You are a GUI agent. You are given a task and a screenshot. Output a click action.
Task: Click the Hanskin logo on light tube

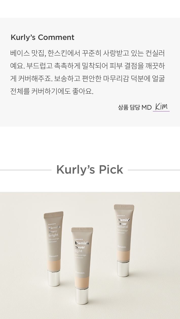click(x=80, y=273)
